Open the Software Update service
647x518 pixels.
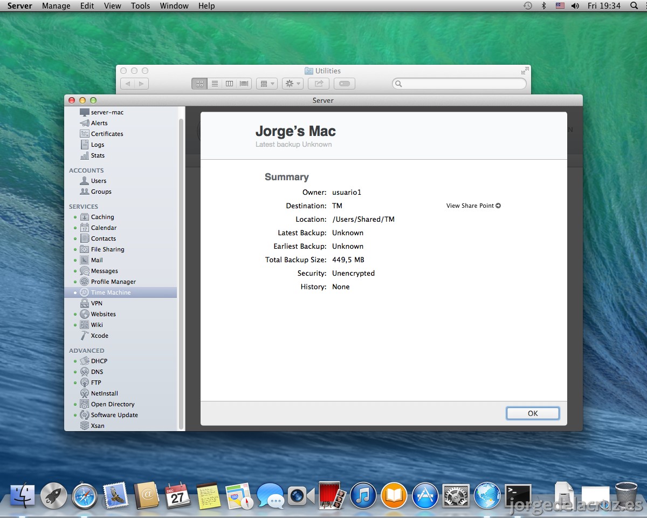click(x=108, y=415)
